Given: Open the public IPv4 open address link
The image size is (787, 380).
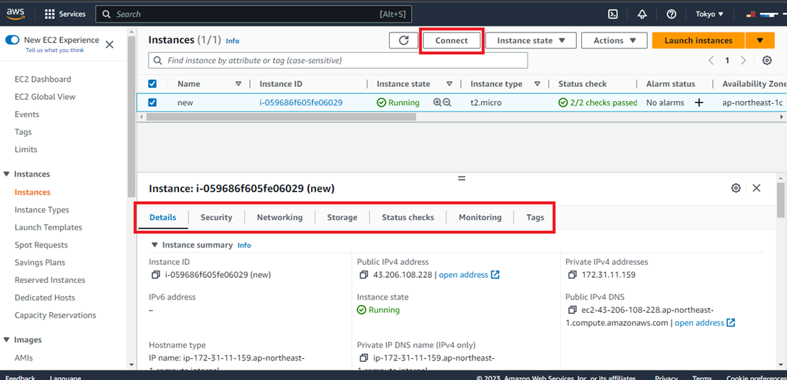Looking at the screenshot, I should (x=469, y=275).
